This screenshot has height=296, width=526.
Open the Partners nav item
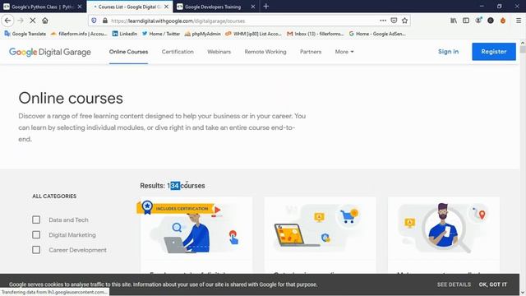[311, 52]
